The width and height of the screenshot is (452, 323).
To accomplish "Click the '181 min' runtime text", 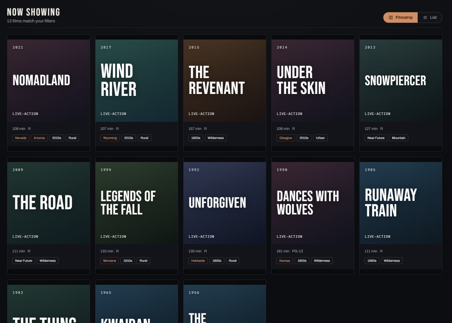I will click(x=283, y=251).
